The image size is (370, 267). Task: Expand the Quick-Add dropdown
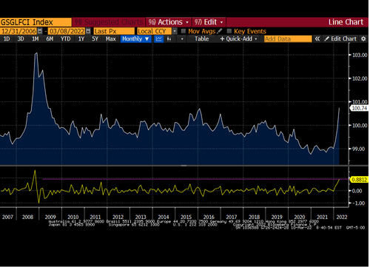239,39
